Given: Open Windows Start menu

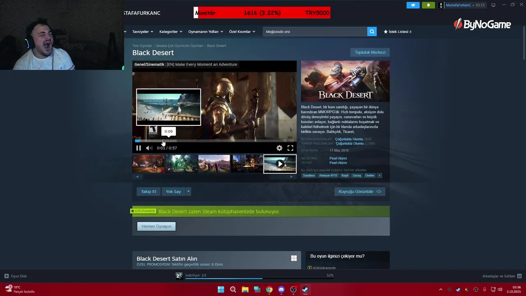Looking at the screenshot, I should (221, 289).
